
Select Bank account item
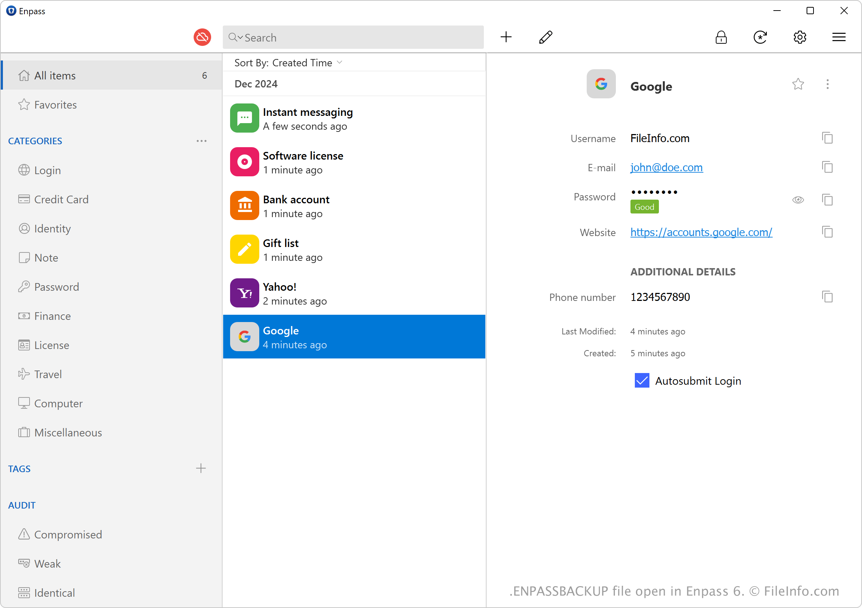coord(354,205)
